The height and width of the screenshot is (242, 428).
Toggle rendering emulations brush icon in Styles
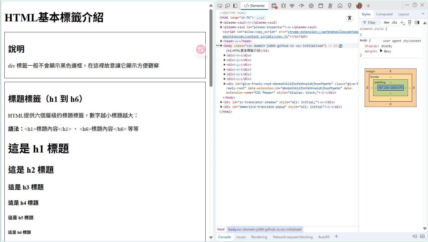pyautogui.click(x=410, y=22)
